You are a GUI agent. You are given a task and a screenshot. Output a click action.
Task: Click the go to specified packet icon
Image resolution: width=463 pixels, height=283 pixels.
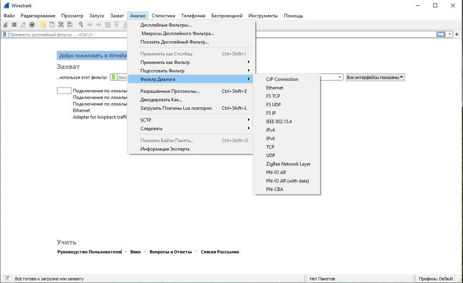pyautogui.click(x=108, y=25)
